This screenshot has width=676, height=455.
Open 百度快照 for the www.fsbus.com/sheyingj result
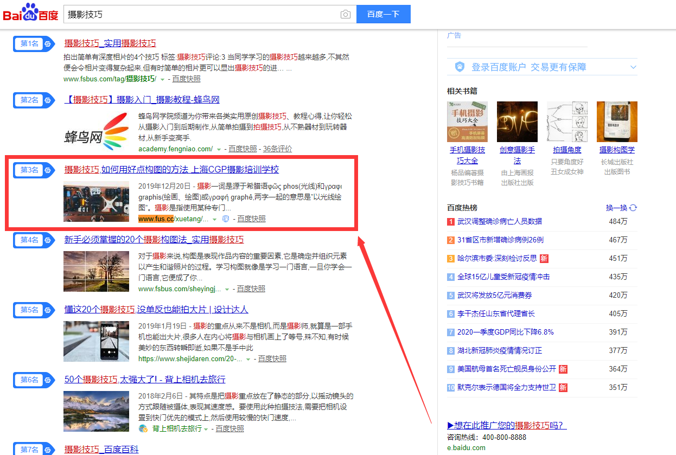(x=251, y=289)
